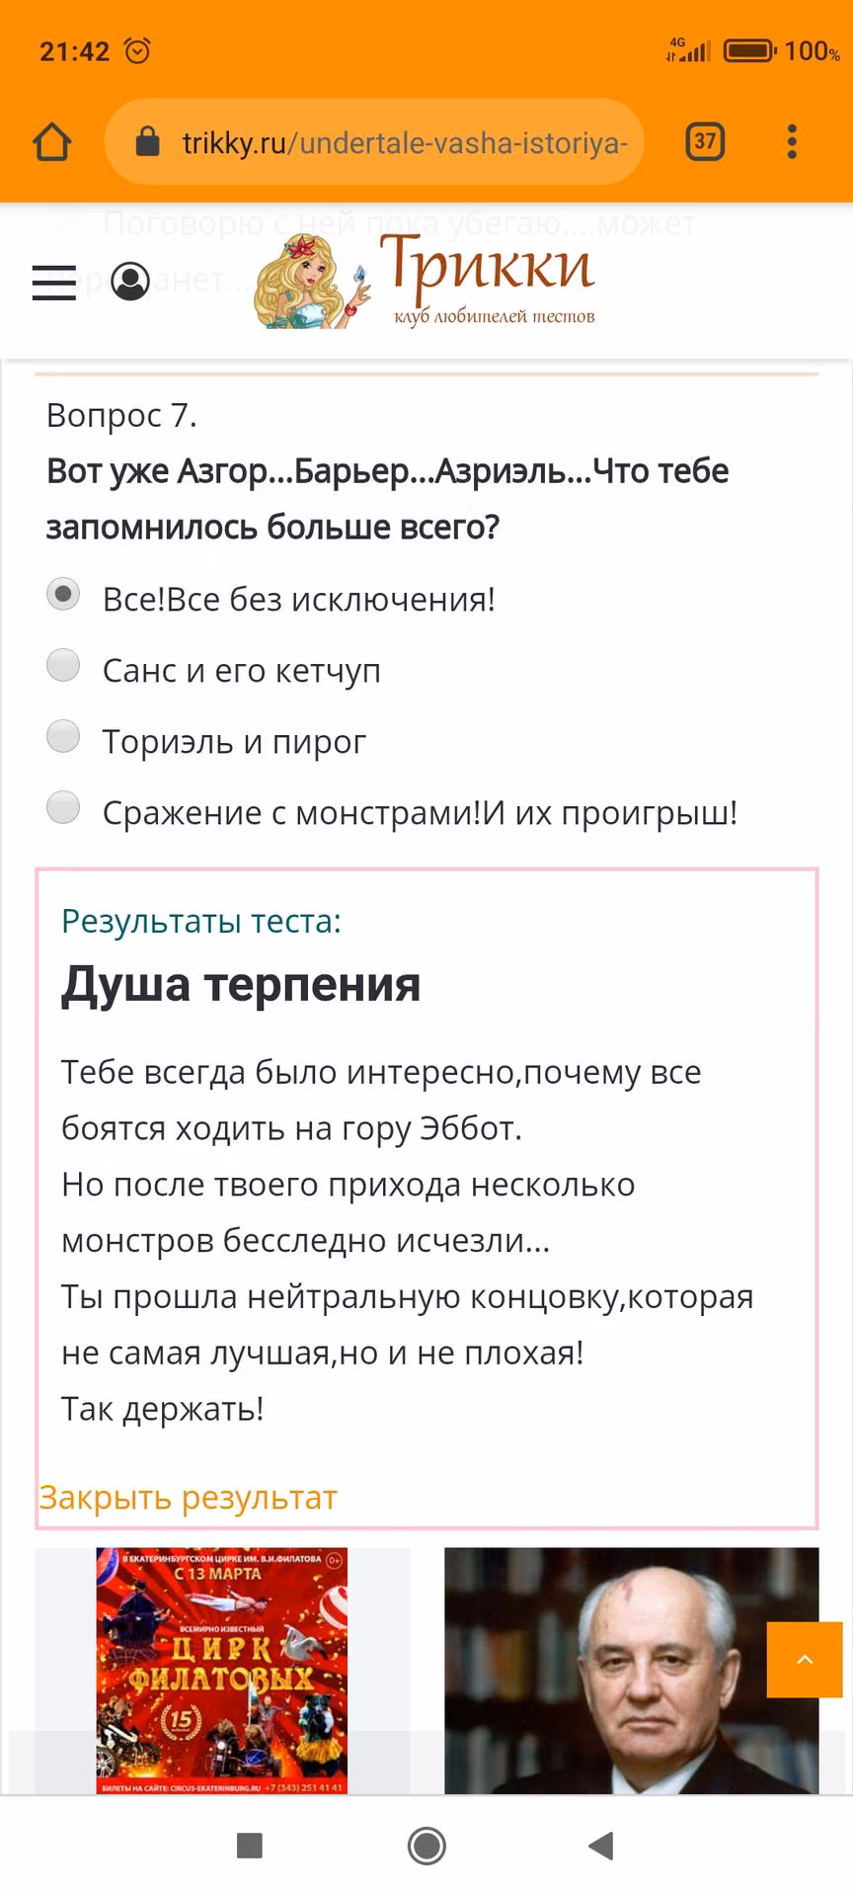This screenshot has width=853, height=1897.
Task: Open the browser three-dot menu
Action: click(x=792, y=142)
